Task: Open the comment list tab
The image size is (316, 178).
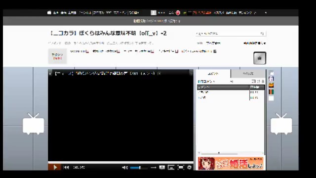Action: pyautogui.click(x=213, y=74)
